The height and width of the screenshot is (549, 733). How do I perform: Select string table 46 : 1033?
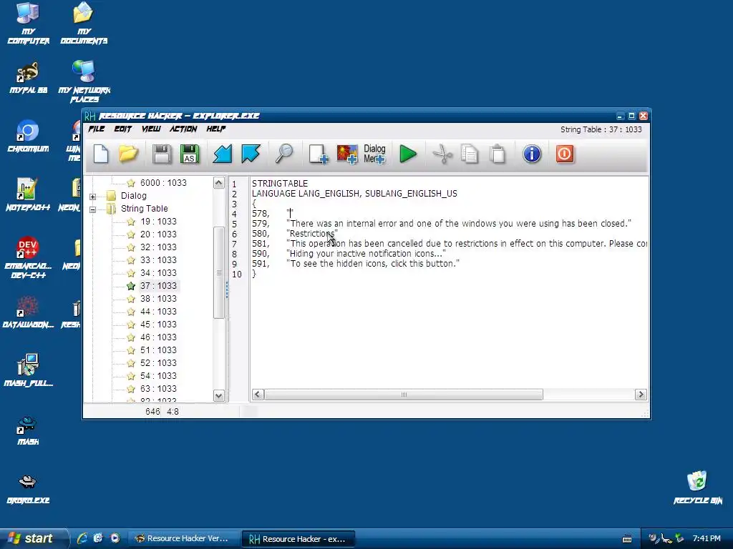(x=158, y=337)
